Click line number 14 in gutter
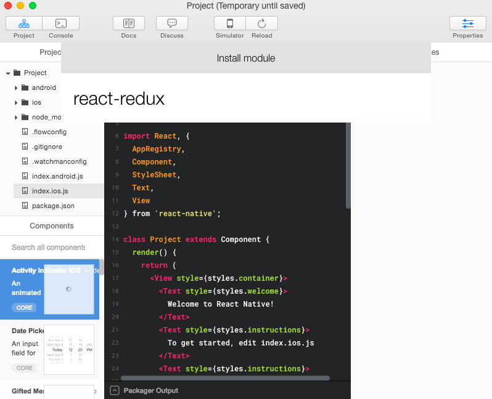The height and width of the screenshot is (399, 492). pyautogui.click(x=115, y=240)
